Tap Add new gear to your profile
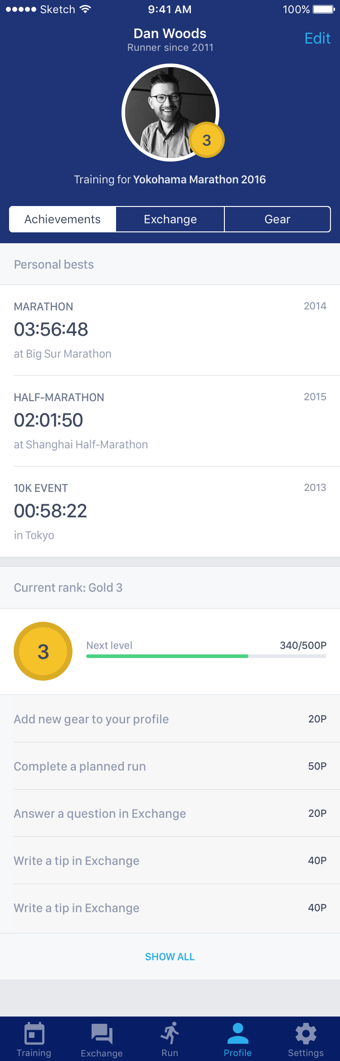This screenshot has width=340, height=1061. click(170, 719)
